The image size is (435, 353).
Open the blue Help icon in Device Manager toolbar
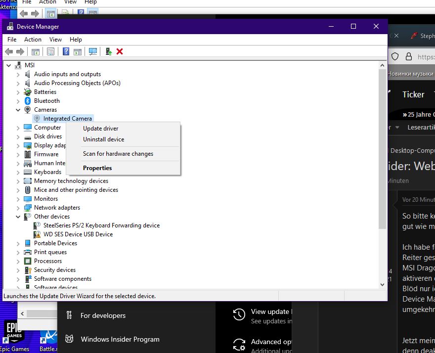click(x=66, y=51)
